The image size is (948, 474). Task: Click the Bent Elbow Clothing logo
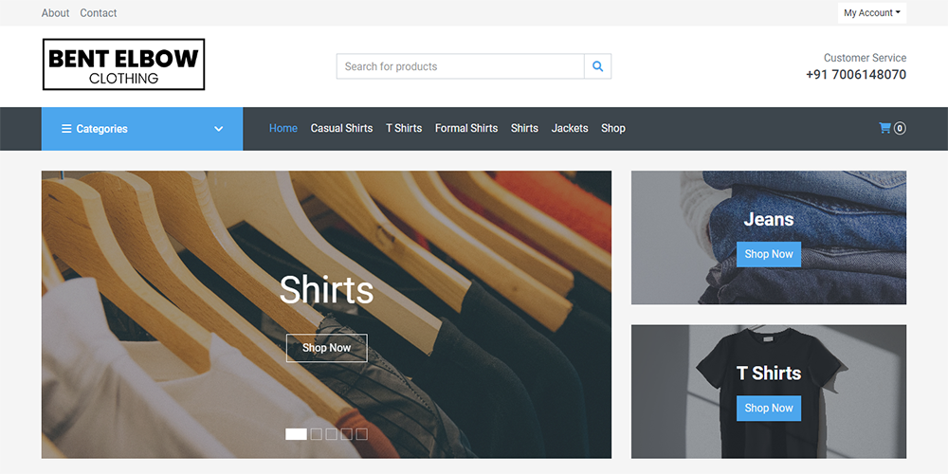point(123,64)
